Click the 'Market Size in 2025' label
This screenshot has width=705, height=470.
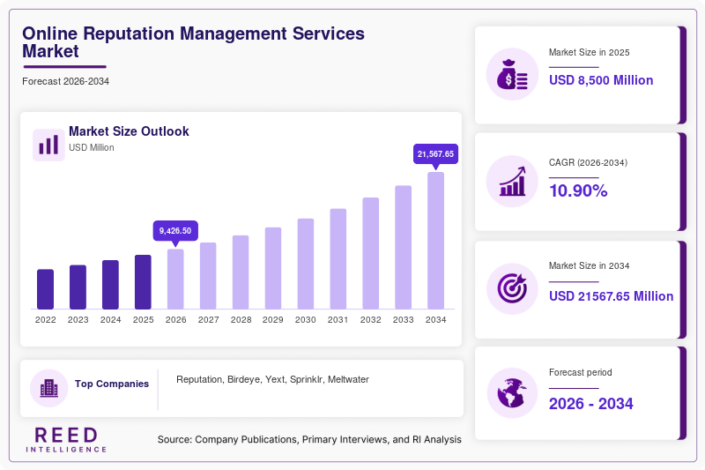pos(589,52)
